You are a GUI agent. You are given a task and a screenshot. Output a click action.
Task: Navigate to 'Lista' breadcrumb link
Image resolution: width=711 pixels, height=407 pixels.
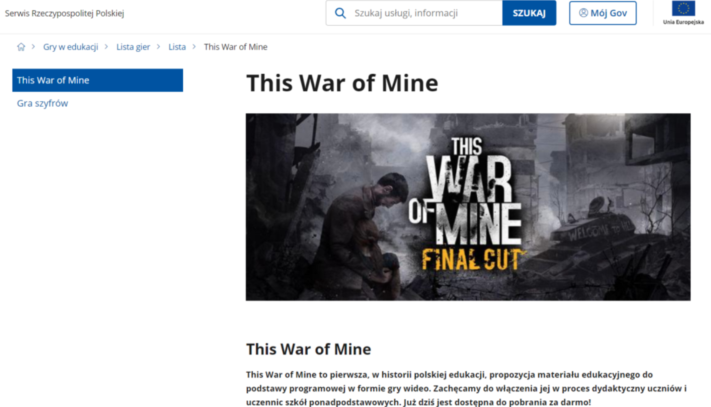pos(177,47)
